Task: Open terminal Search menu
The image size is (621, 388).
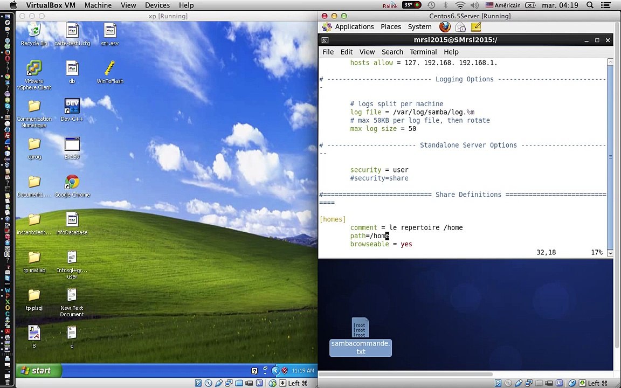Action: 392,52
